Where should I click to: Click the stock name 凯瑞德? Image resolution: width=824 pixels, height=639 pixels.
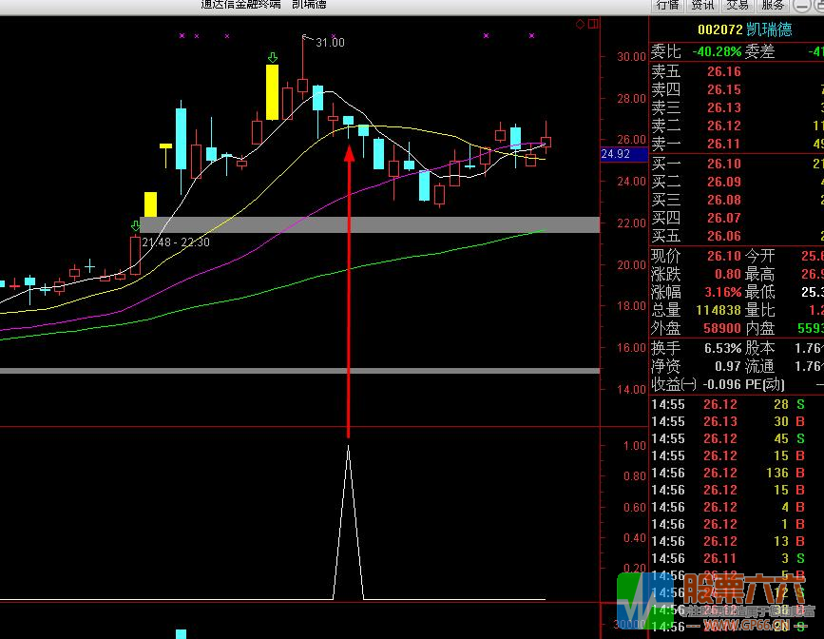pos(769,29)
